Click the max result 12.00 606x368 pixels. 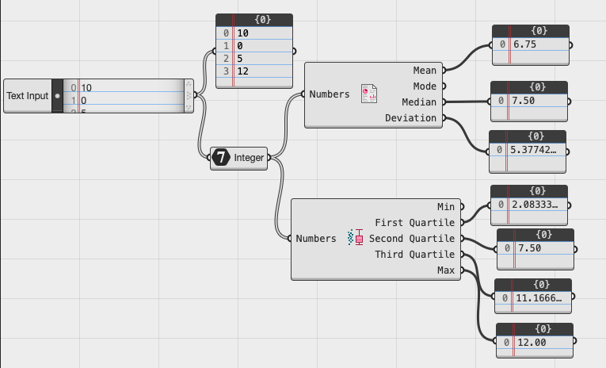(x=532, y=343)
